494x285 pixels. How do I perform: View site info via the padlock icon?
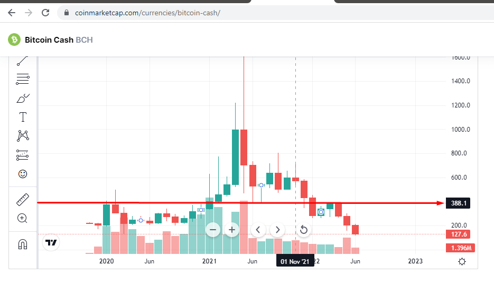coord(67,13)
